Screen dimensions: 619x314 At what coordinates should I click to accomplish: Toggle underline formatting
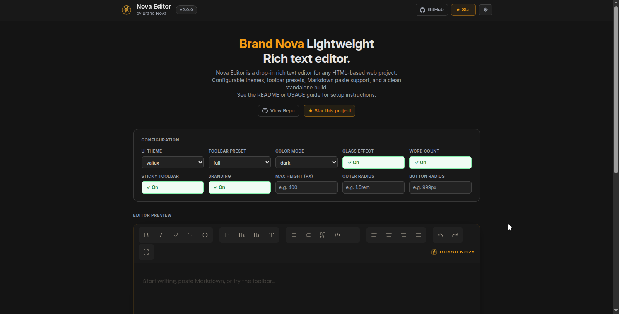click(x=176, y=235)
